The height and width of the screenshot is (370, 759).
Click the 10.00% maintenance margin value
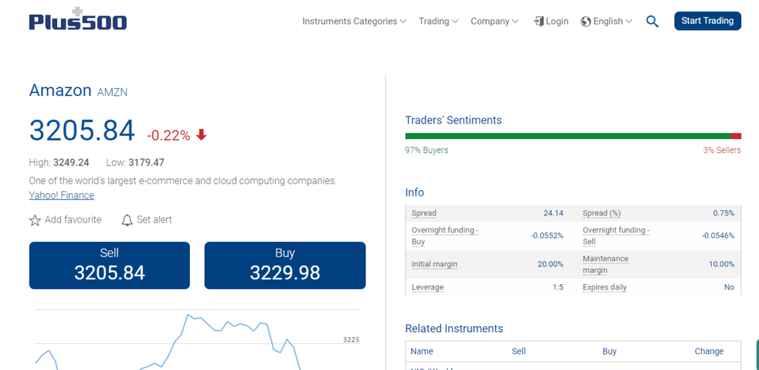pos(721,264)
